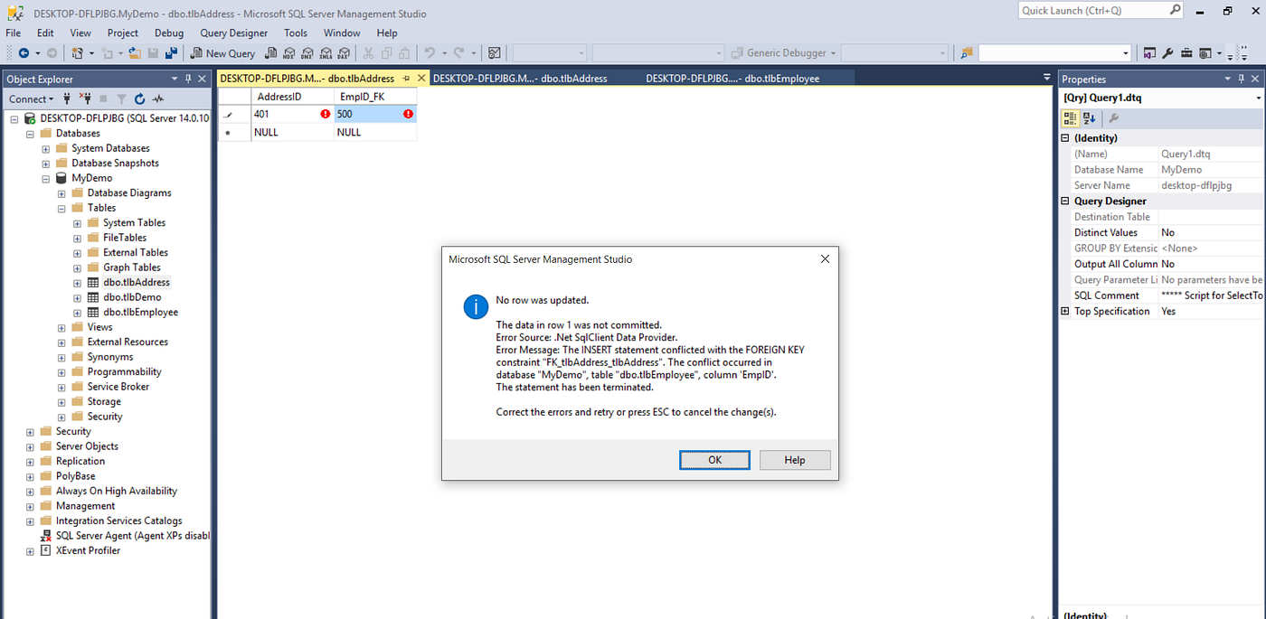Collapse the MyDemo database node
This screenshot has height=619, width=1266.
(x=45, y=177)
